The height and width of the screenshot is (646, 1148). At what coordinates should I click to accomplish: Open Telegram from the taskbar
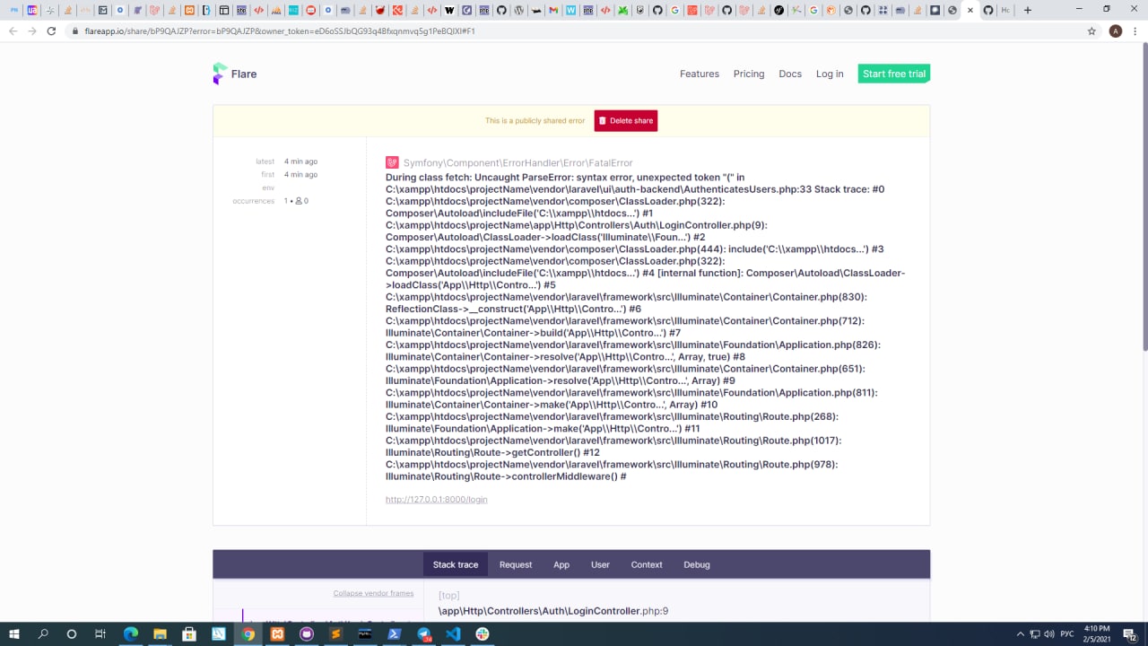click(x=423, y=633)
